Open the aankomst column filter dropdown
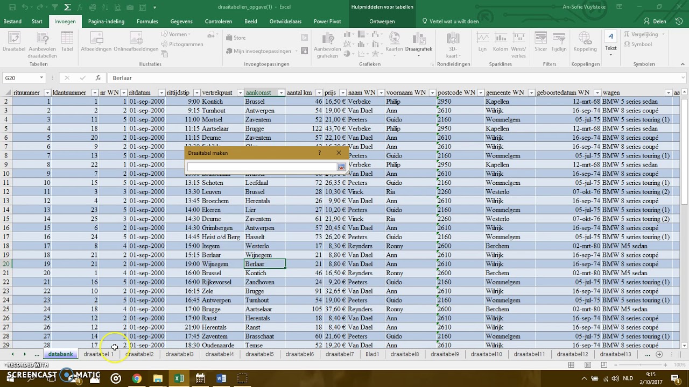The image size is (689, 387). tap(281, 93)
